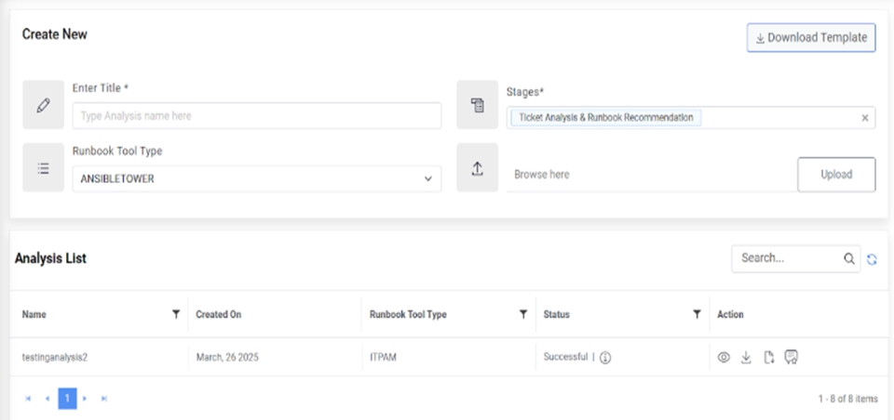894x420 pixels.
Task: Download the testinganalysis2 result
Action: click(x=746, y=358)
